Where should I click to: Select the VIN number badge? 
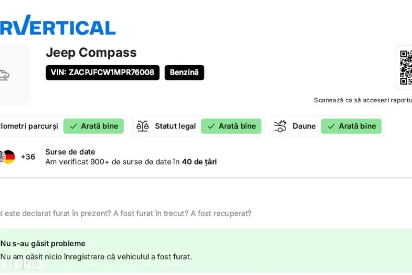(x=102, y=73)
